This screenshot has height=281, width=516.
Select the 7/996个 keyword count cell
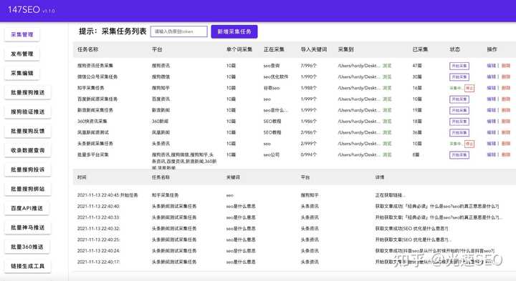click(309, 66)
